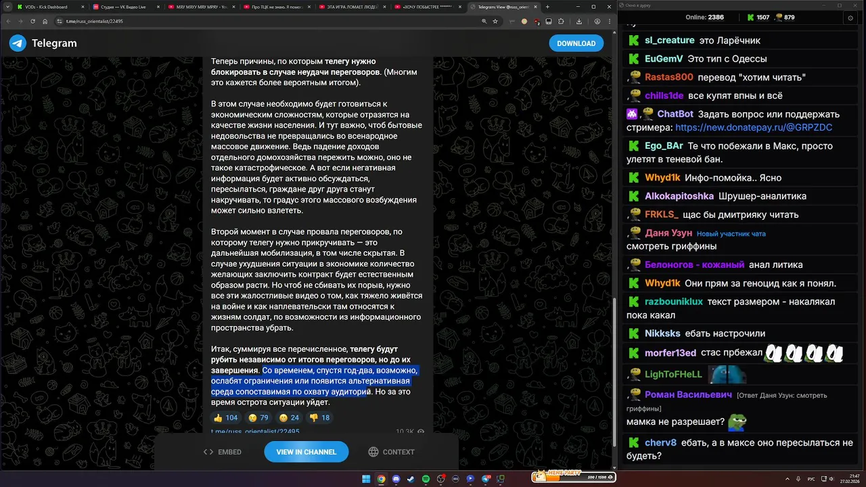866x487 pixels.
Task: Click username Роман Васильевич in chat
Action: (x=689, y=395)
